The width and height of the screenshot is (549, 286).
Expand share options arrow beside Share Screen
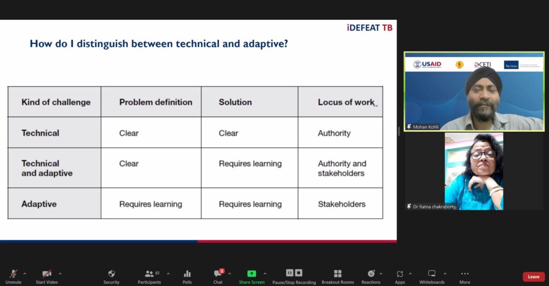pos(265,274)
